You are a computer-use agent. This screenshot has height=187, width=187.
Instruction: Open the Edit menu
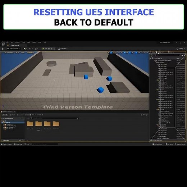pos(12,42)
